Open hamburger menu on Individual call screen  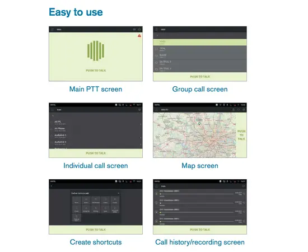pos(53,110)
